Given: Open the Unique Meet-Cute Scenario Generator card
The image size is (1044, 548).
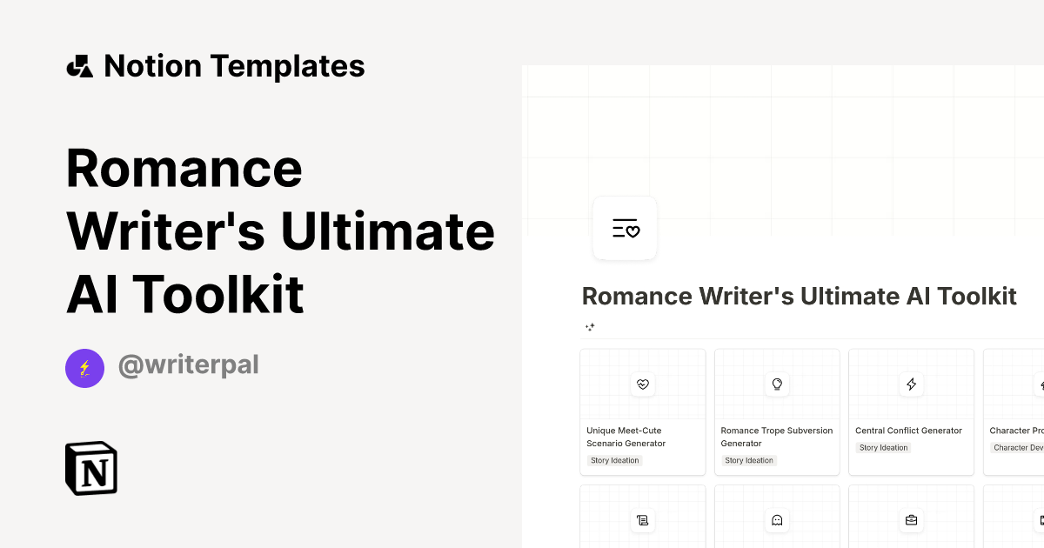Looking at the screenshot, I should click(x=643, y=411).
